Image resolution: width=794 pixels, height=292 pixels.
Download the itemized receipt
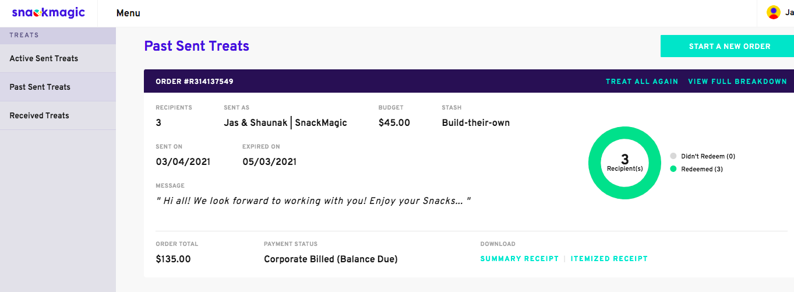[609, 259]
